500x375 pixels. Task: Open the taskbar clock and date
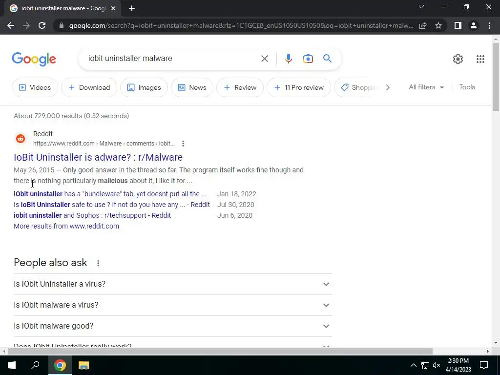[458, 365]
